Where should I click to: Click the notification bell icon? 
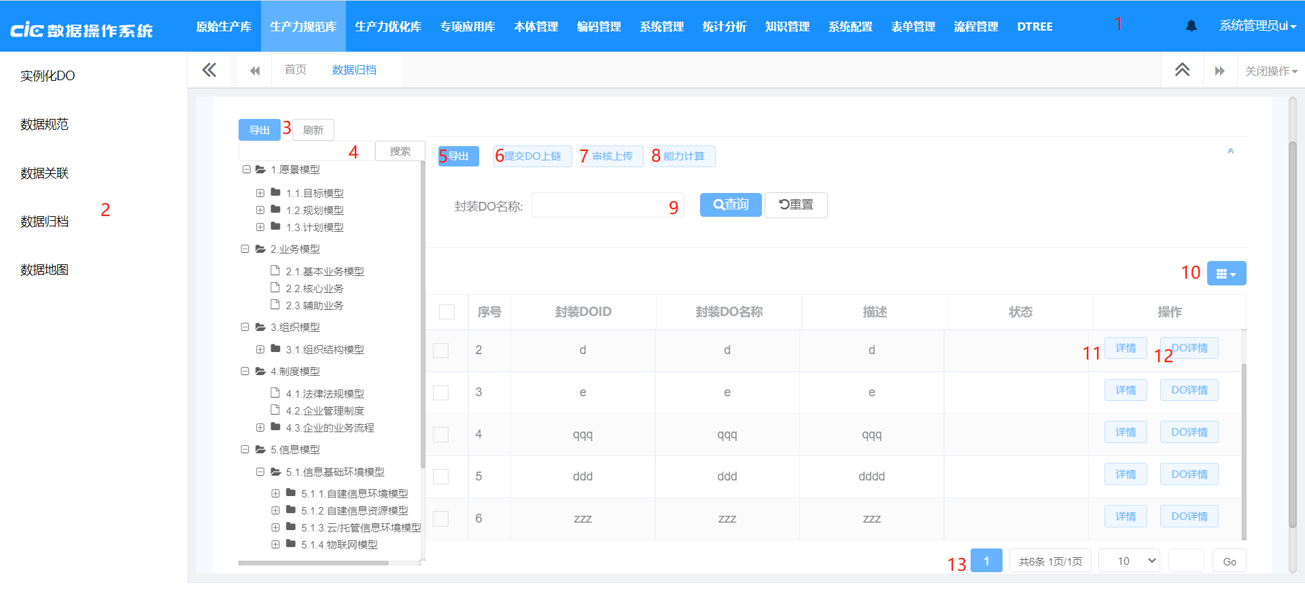(x=1191, y=26)
